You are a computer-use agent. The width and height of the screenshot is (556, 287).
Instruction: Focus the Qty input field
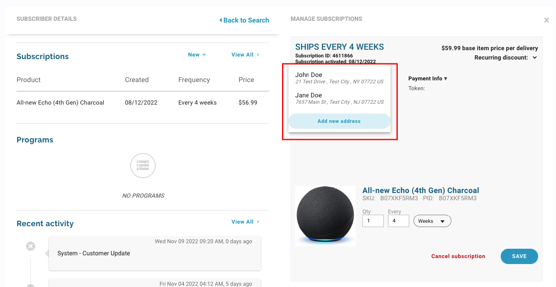click(373, 221)
